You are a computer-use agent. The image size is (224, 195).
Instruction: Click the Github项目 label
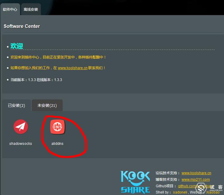coord(166,186)
